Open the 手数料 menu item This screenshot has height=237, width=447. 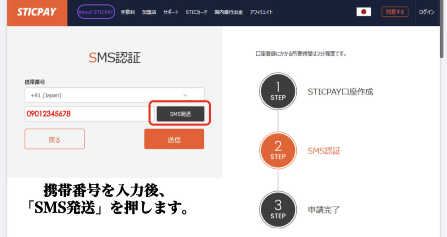(128, 12)
